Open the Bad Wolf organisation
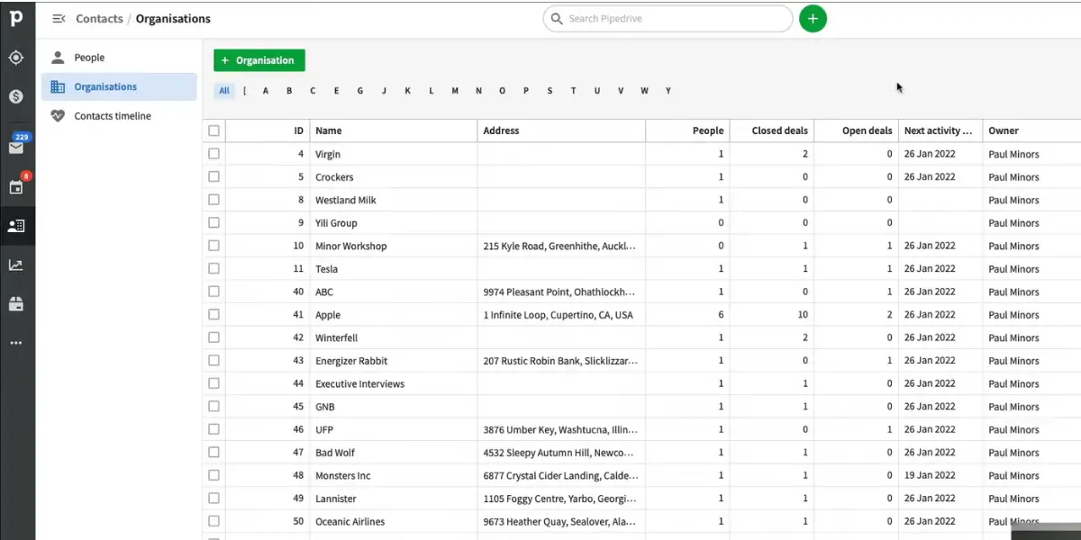Image resolution: width=1081 pixels, height=540 pixels. coord(336,453)
